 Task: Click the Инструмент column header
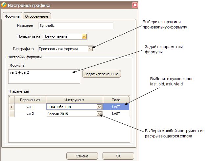74,99
